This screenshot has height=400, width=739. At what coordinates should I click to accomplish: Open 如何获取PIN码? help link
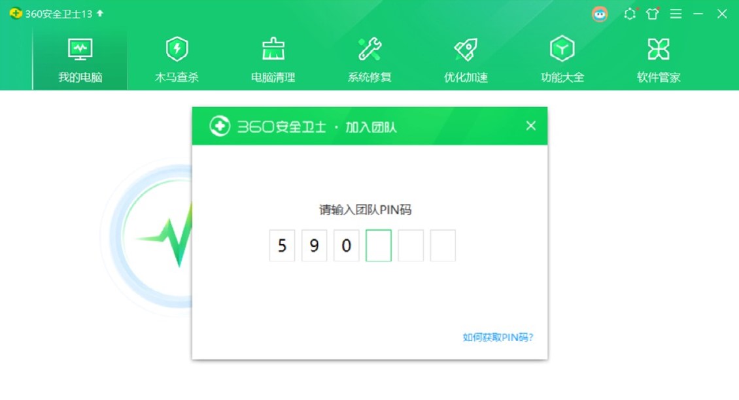pyautogui.click(x=498, y=337)
